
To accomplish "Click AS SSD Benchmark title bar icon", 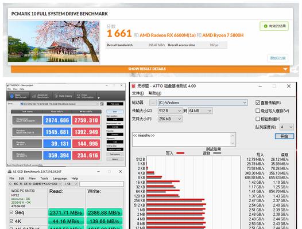I will point(10,172).
